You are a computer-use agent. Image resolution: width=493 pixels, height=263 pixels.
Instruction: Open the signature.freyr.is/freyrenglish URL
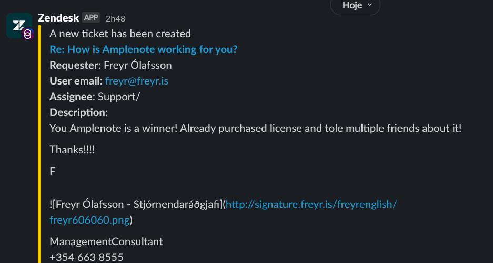pos(311,204)
